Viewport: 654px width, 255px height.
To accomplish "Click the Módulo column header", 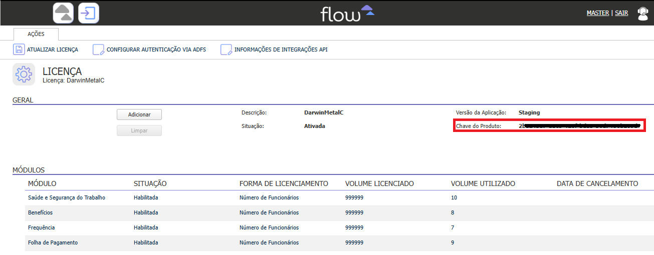I will pos(42,183).
